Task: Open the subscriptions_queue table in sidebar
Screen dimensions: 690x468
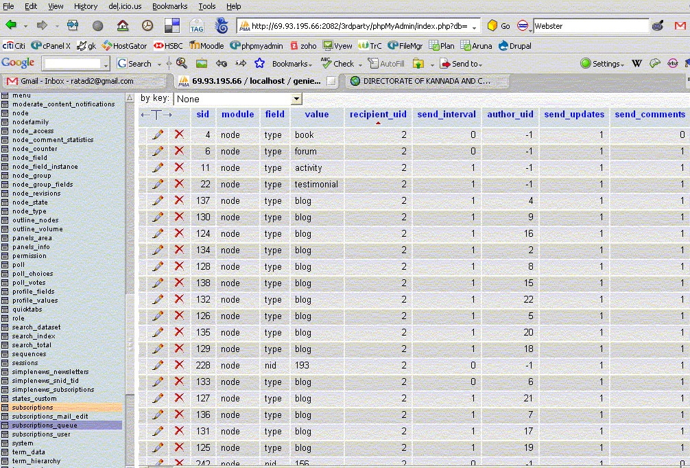Action: (45, 425)
